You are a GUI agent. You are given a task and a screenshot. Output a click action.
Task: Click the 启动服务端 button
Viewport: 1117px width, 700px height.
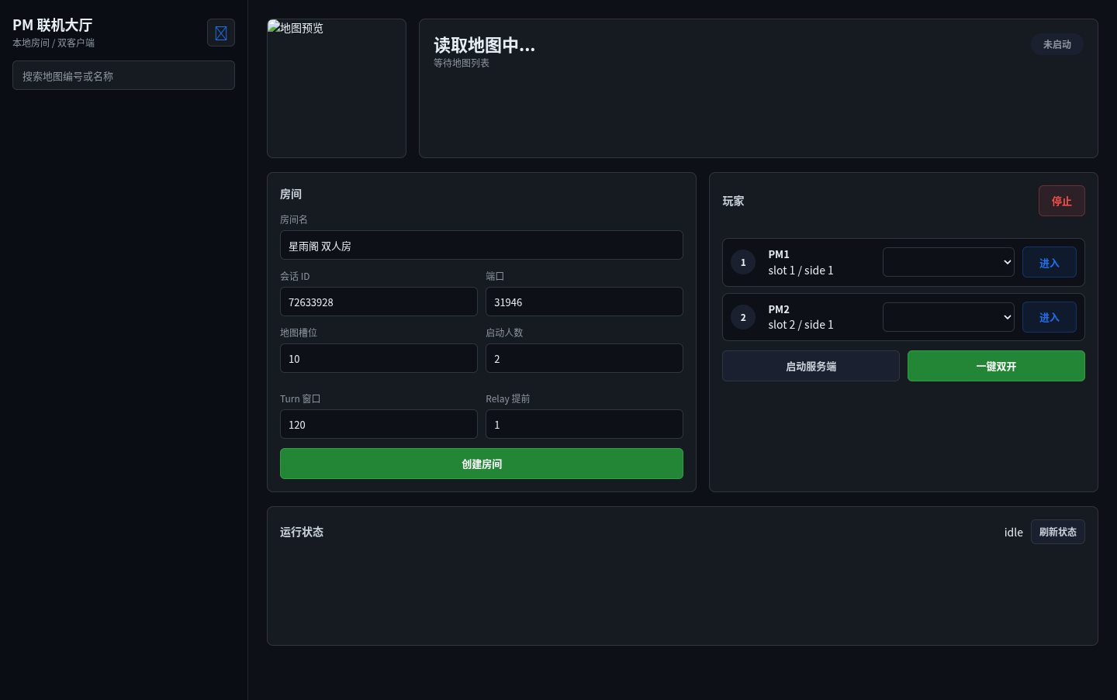[811, 366]
